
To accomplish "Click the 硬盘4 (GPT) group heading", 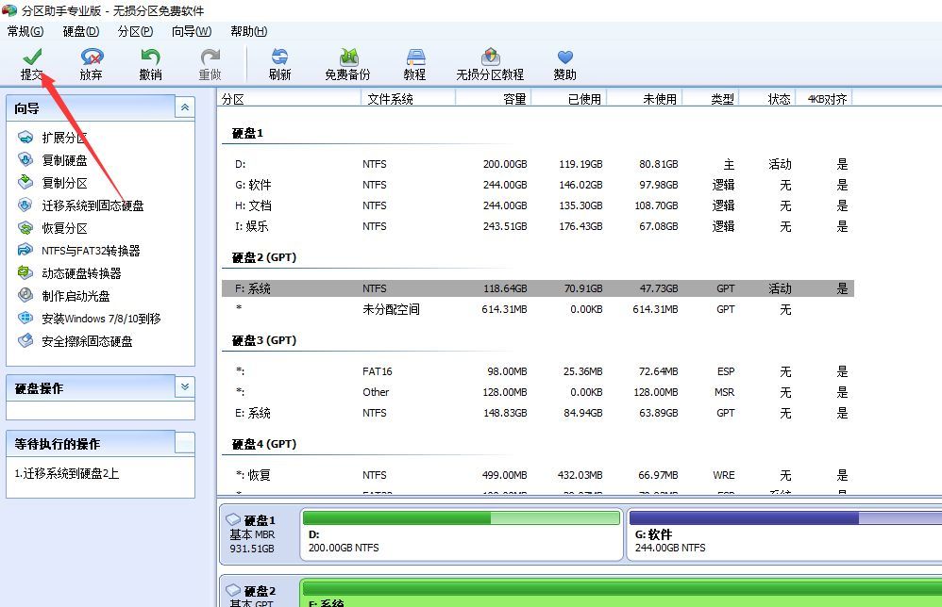I will click(x=264, y=444).
